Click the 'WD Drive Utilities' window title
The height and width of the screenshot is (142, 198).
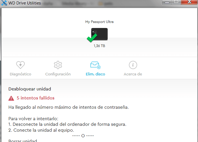(25, 3)
